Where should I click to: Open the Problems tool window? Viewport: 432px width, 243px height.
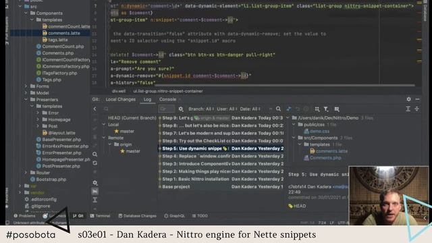tap(24, 216)
